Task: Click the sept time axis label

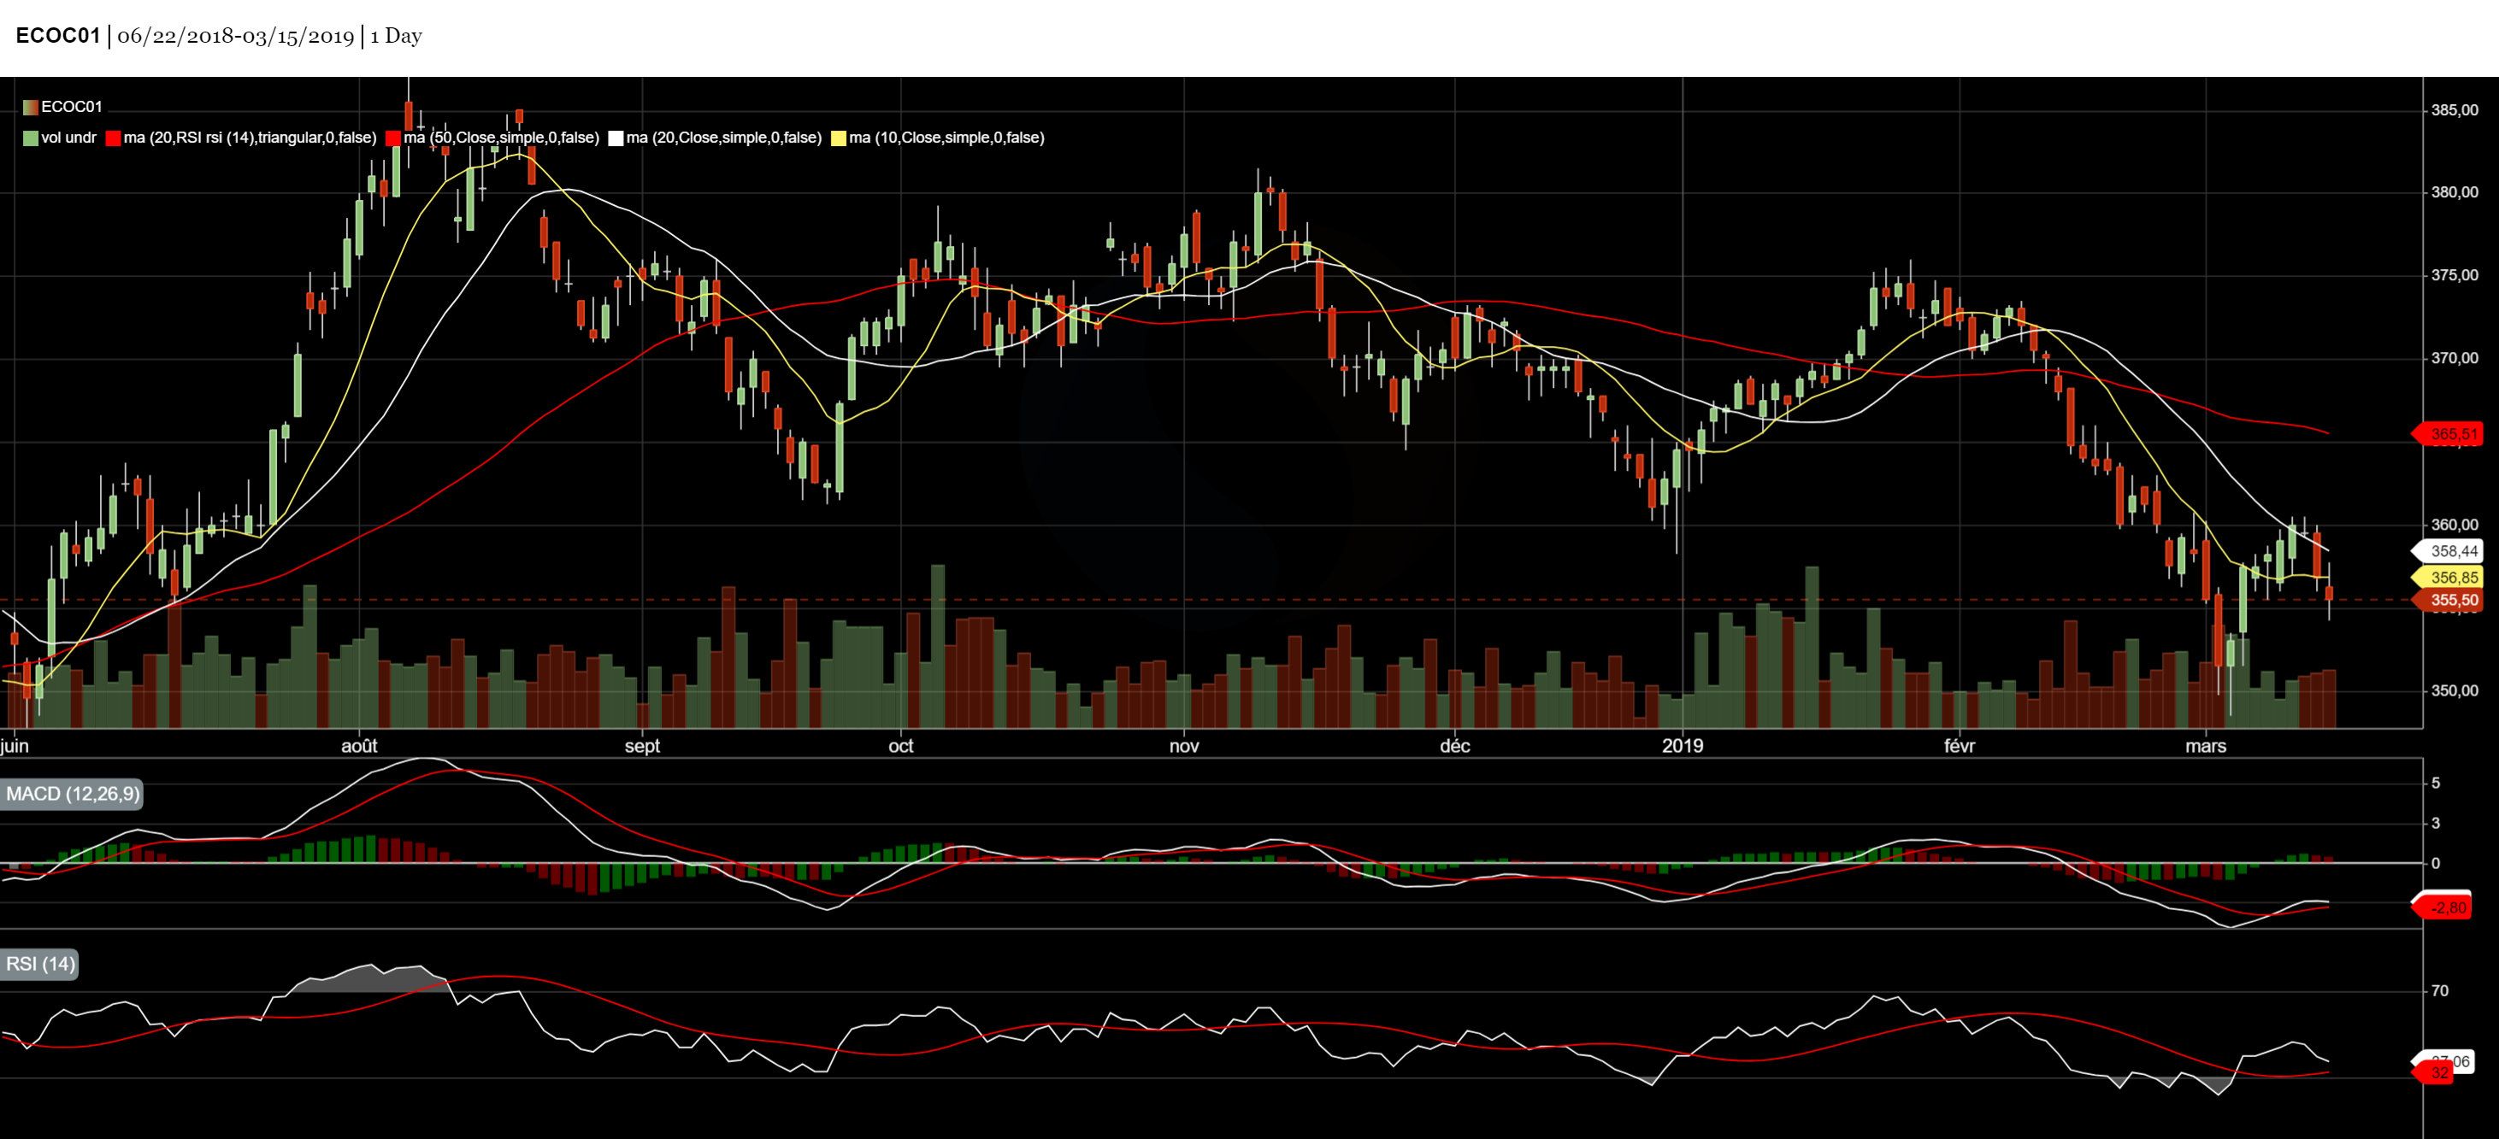Action: point(642,747)
